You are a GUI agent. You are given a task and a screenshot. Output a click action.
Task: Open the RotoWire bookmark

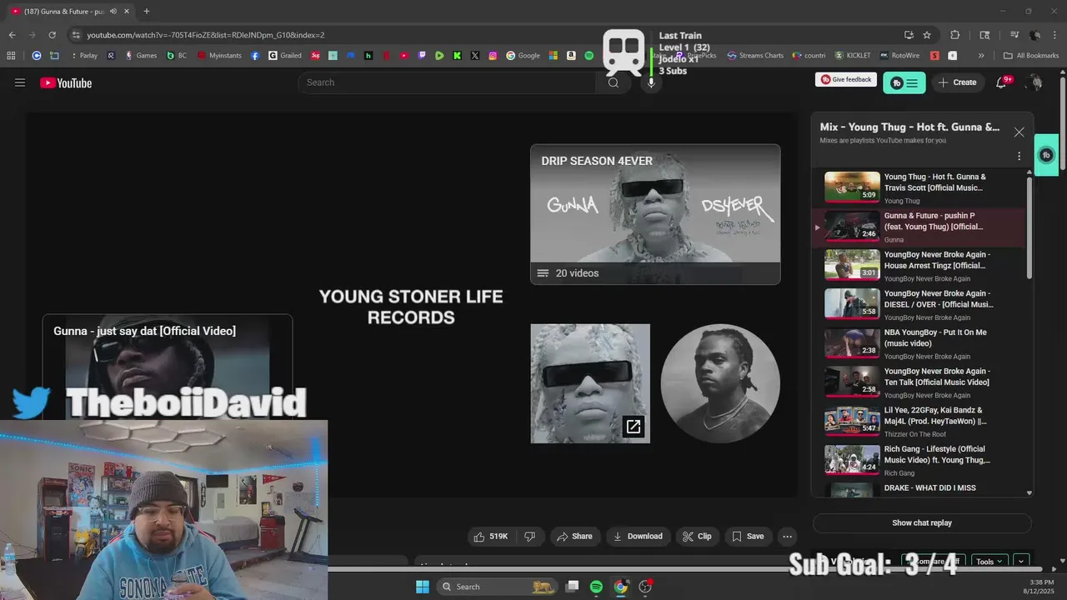coord(899,56)
